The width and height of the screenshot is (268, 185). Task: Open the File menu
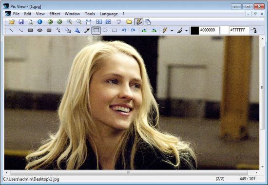coord(16,14)
